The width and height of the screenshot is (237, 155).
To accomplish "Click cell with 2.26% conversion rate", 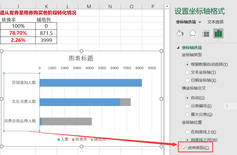I will coord(18,40).
